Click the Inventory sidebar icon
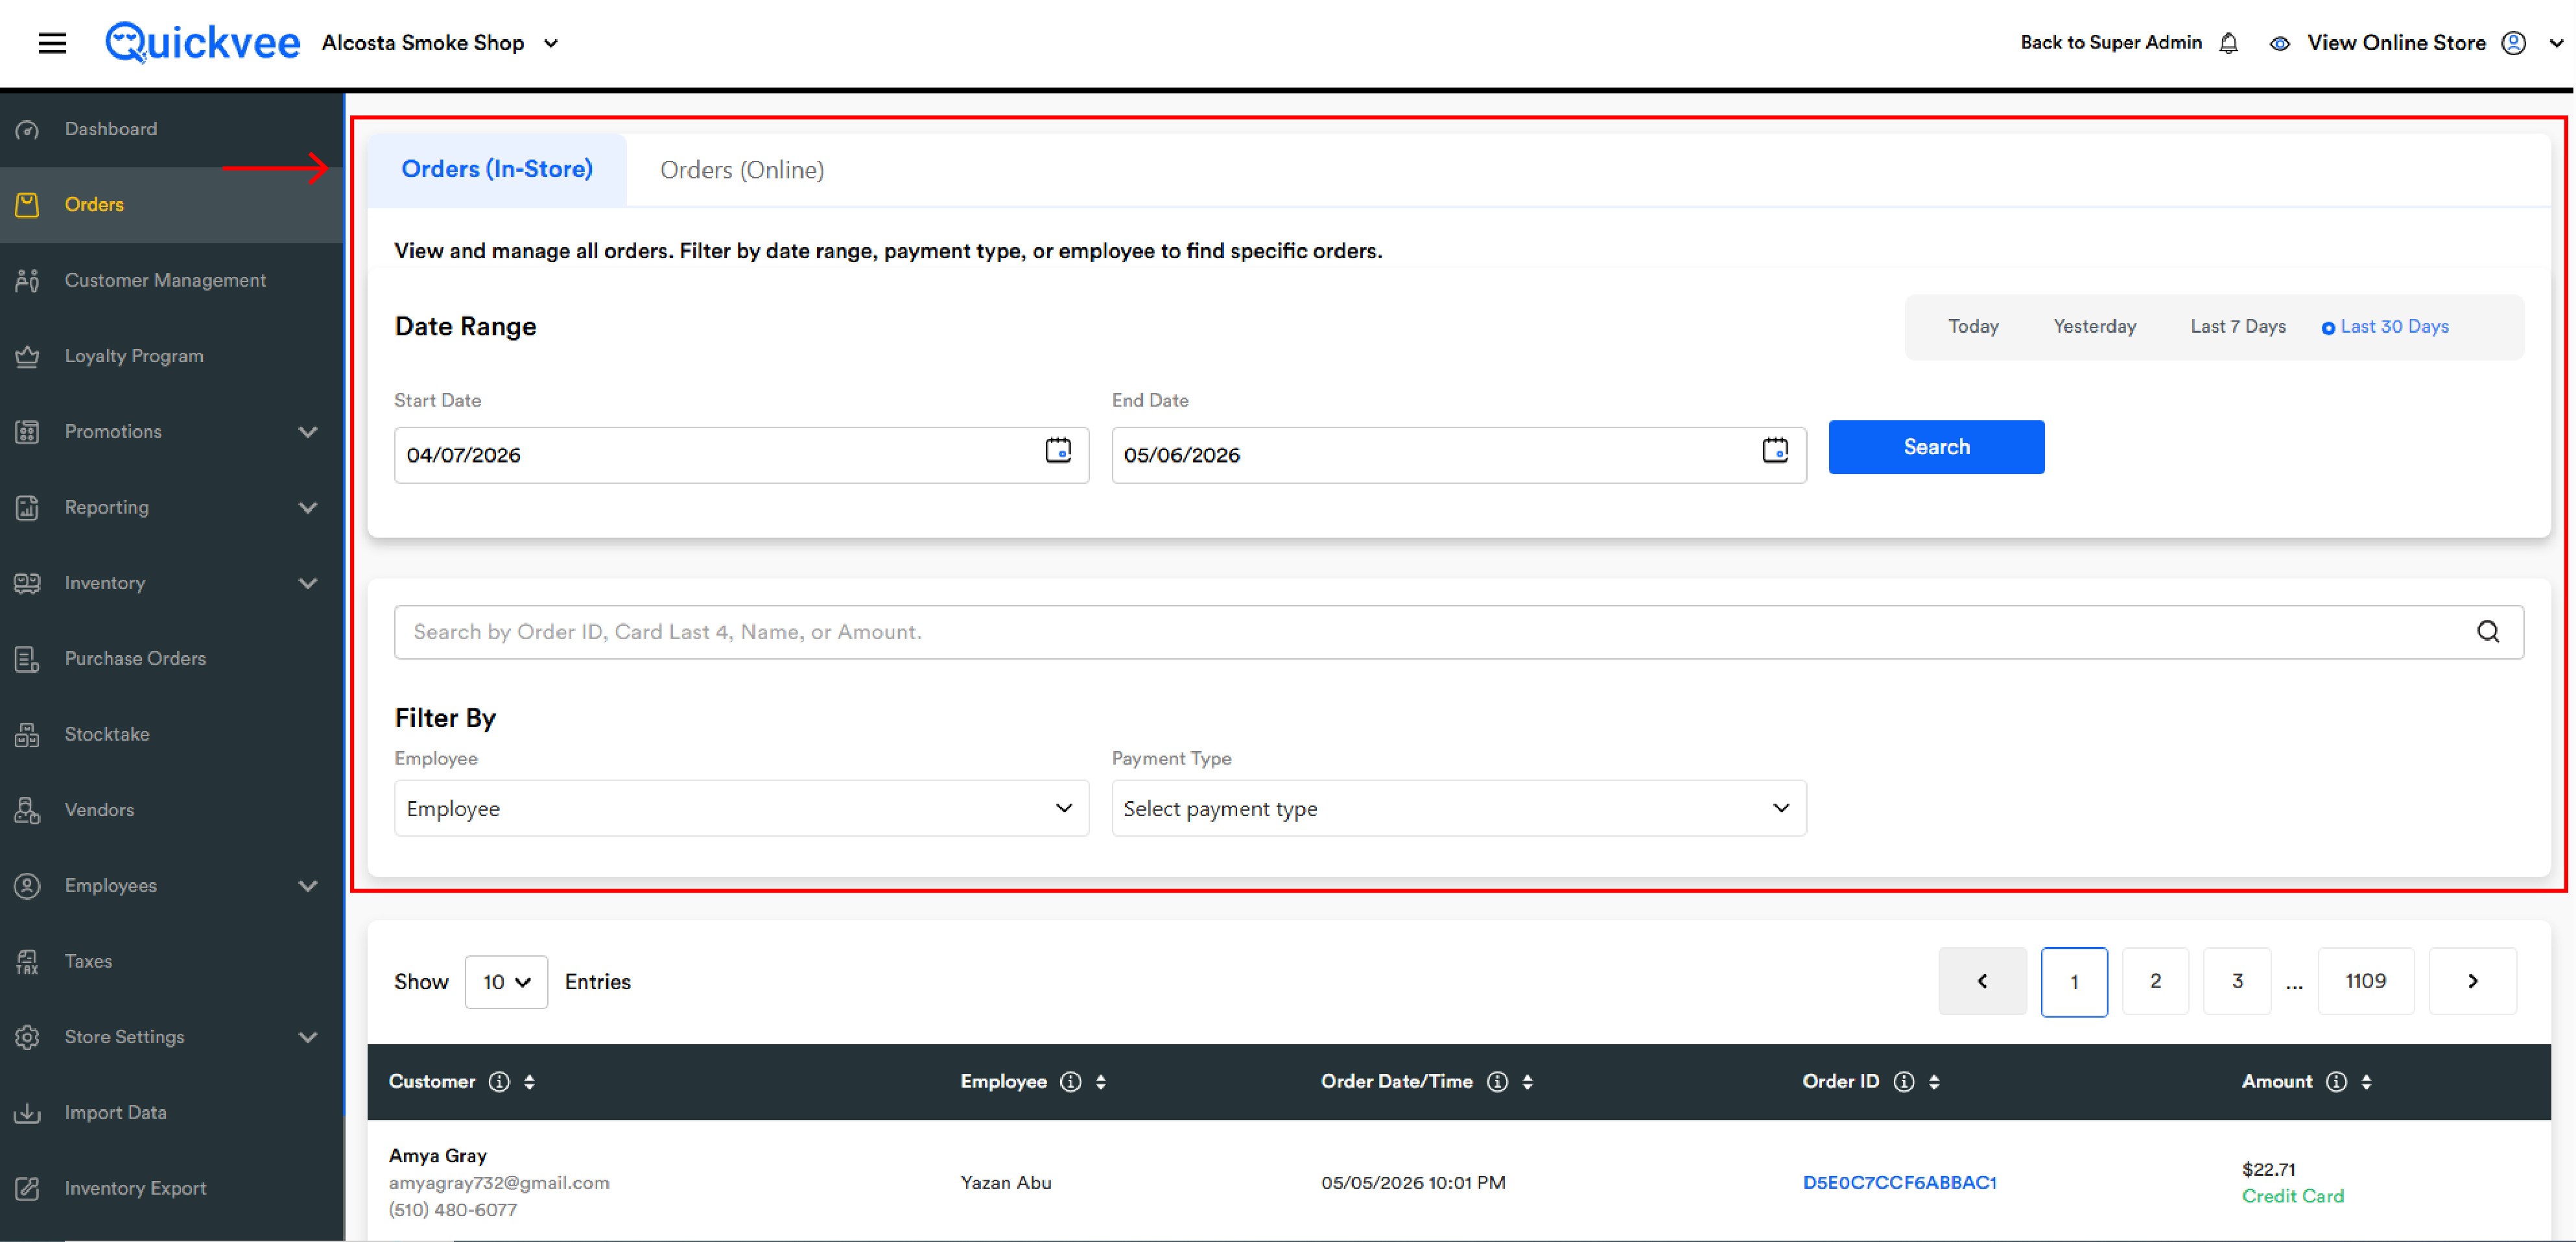2576x1242 pixels. [x=27, y=583]
